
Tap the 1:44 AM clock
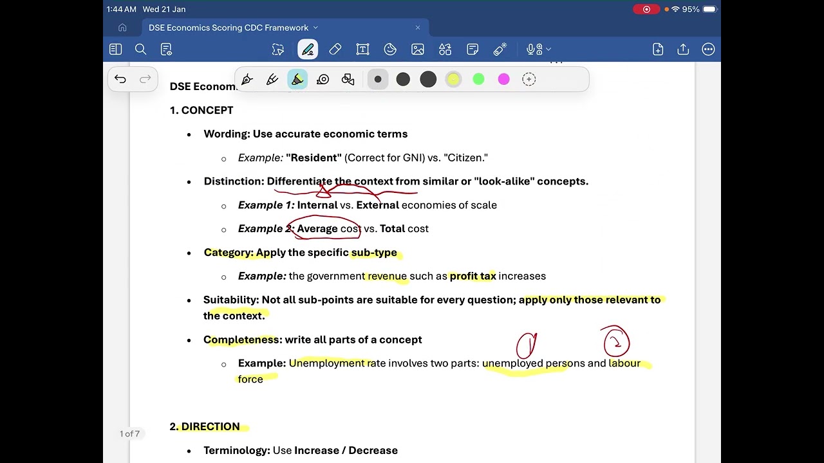pyautogui.click(x=122, y=9)
